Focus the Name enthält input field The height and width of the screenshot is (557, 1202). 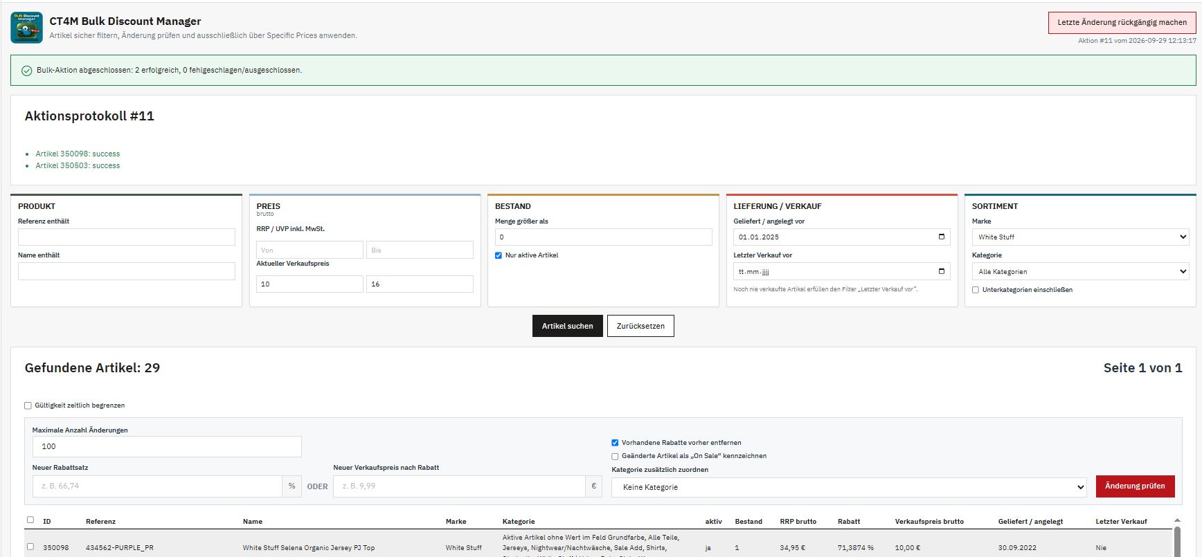tap(127, 271)
